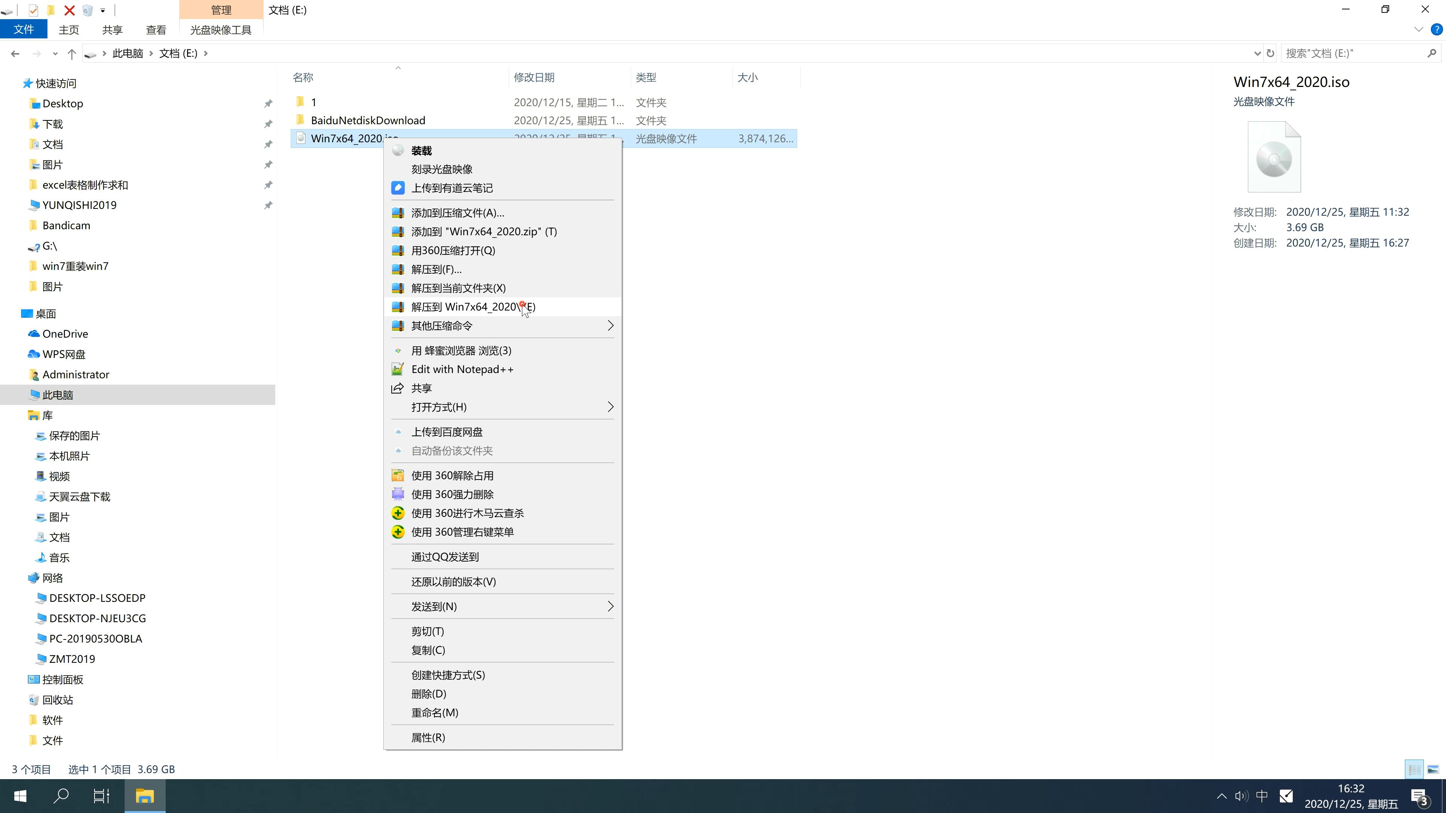Click 上传到百度网盘 option
The width and height of the screenshot is (1446, 813).
pyautogui.click(x=447, y=431)
